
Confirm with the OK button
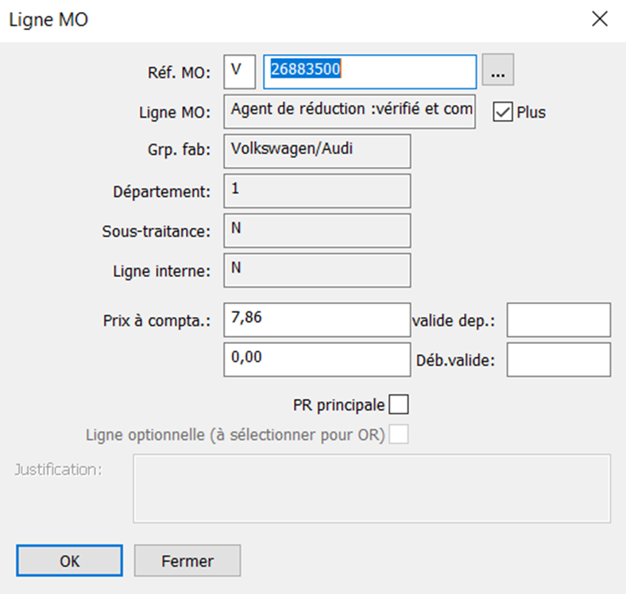pyautogui.click(x=69, y=561)
